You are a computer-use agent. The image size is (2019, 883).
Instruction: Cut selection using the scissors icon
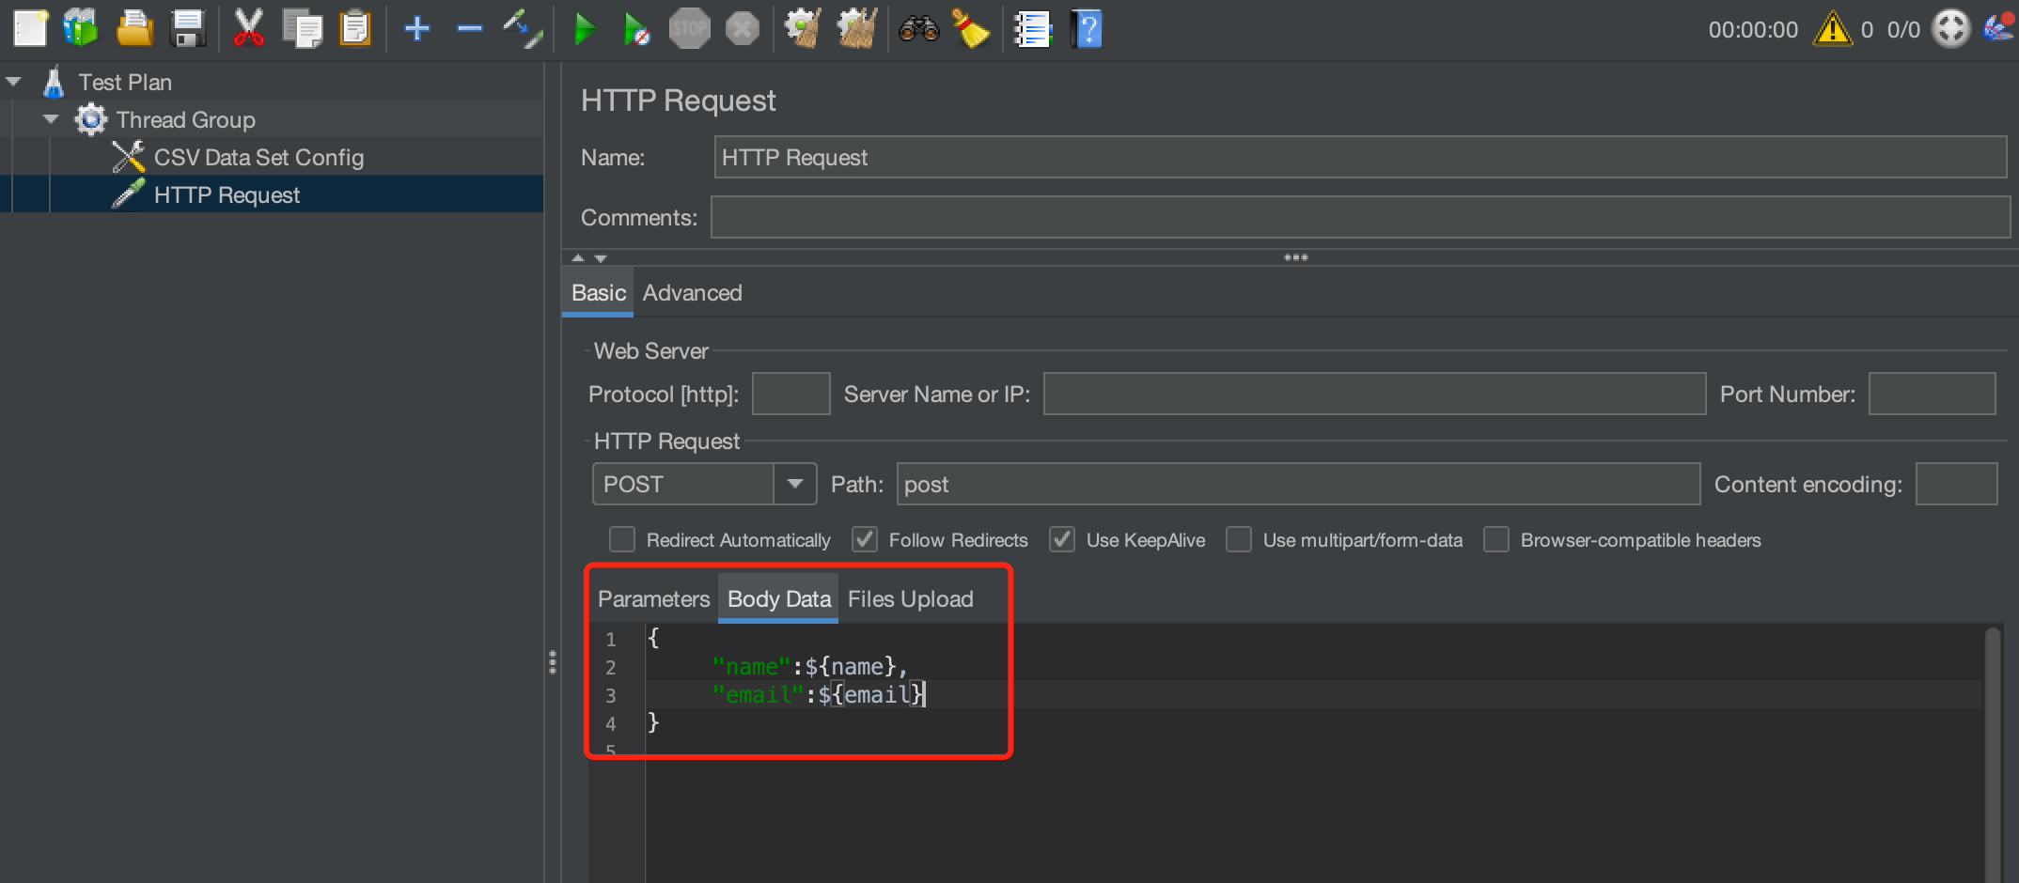(x=248, y=28)
